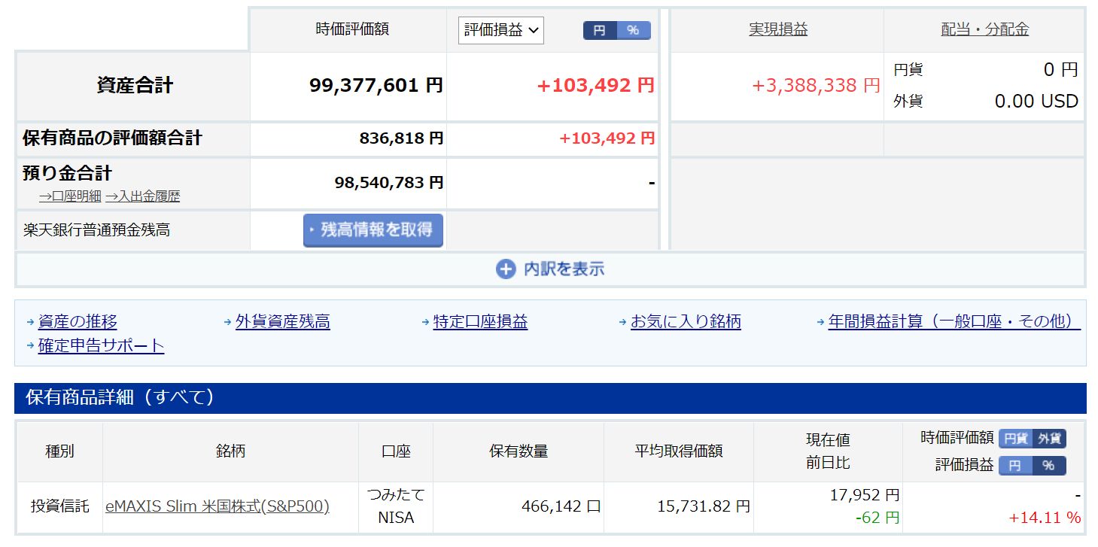
Task: Open the 口座明細 link
Action: point(70,196)
